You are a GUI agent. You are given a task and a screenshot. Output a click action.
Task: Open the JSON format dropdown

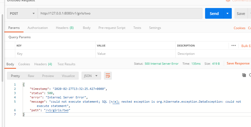[91, 76]
